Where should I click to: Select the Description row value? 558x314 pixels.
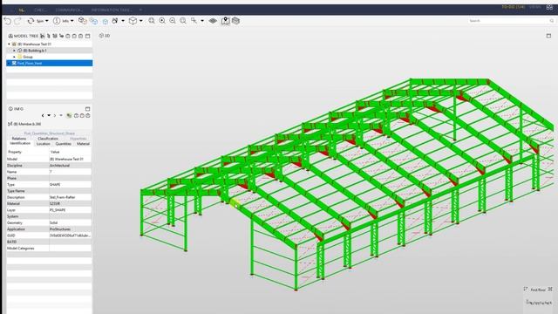pos(70,197)
